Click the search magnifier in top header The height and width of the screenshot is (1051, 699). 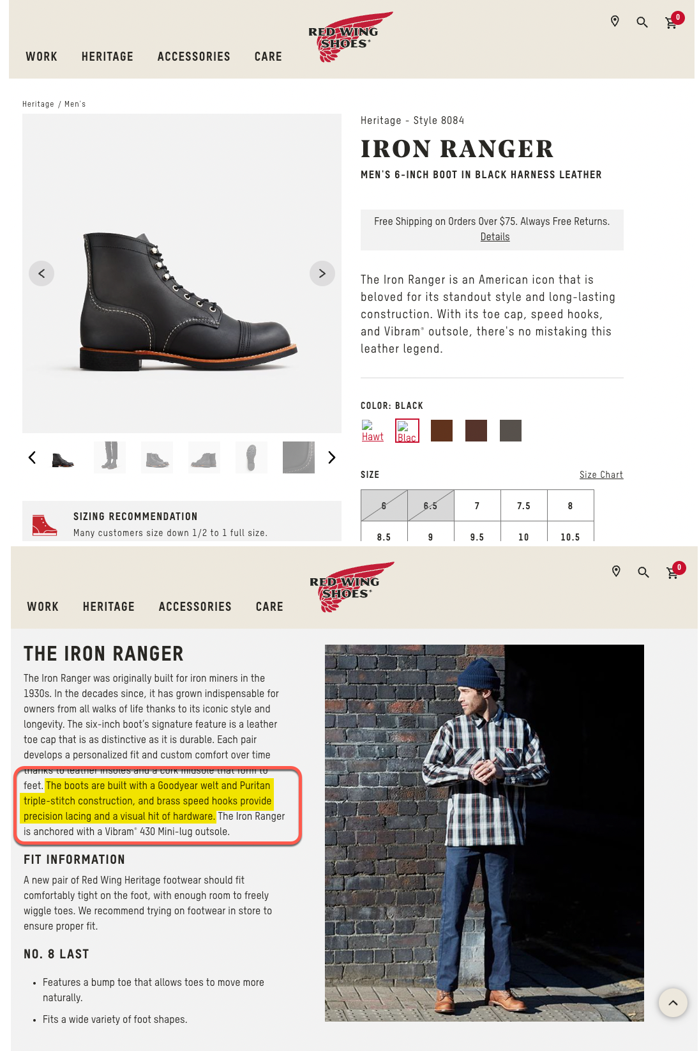642,22
